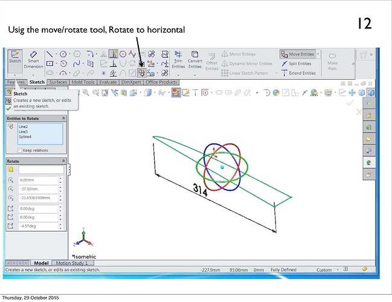This screenshot has width=392, height=302.
Task: Click the -4.57deg rotation angle field
Action: 36,226
